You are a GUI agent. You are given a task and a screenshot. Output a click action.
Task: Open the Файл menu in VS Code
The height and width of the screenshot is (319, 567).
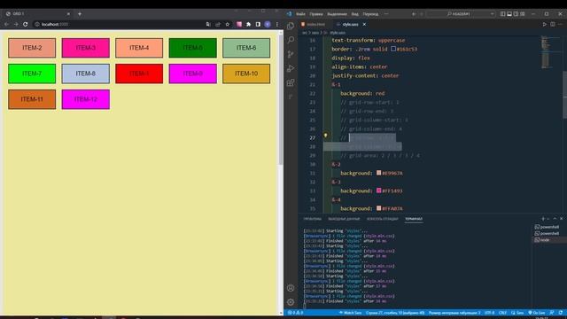click(300, 14)
